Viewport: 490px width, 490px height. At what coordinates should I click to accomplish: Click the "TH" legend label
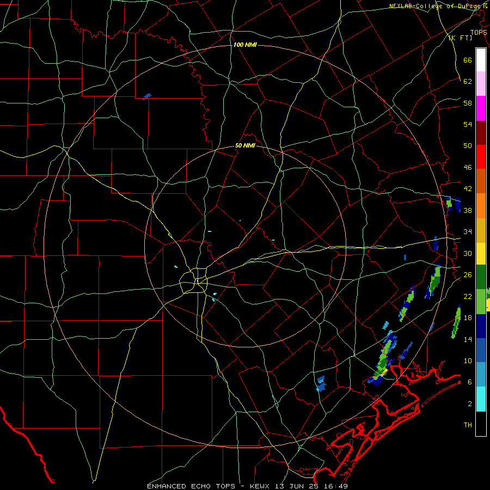(x=468, y=425)
